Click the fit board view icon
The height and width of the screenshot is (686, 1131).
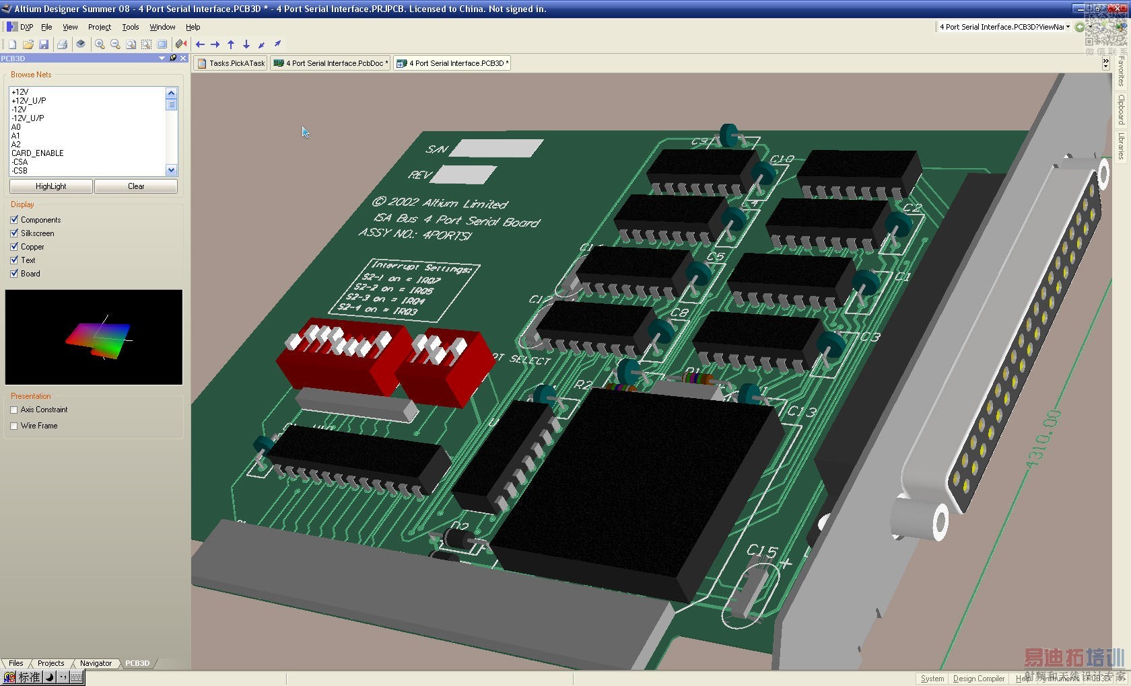162,44
